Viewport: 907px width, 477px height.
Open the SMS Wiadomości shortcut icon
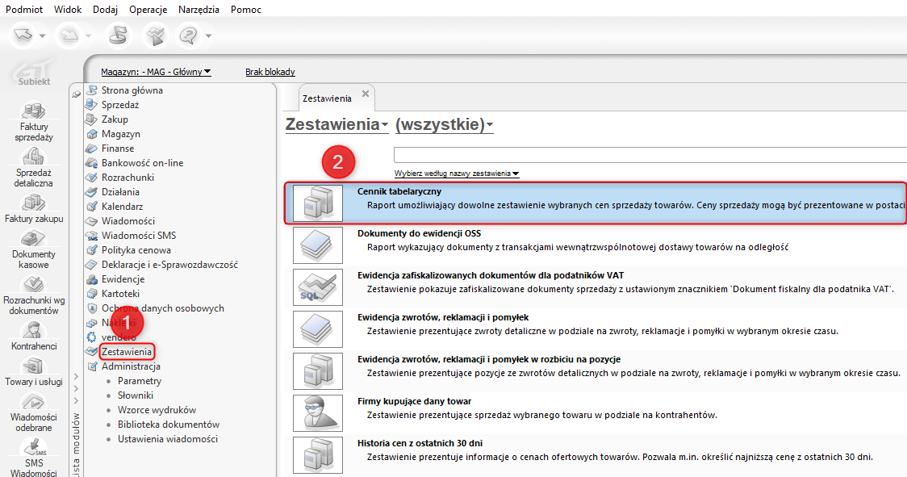click(x=34, y=447)
